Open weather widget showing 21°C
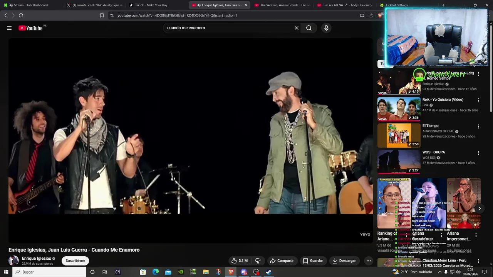 point(412,272)
